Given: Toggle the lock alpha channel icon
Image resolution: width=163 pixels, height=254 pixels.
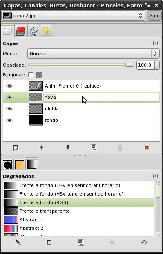Looking at the screenshot, I should click(39, 75).
